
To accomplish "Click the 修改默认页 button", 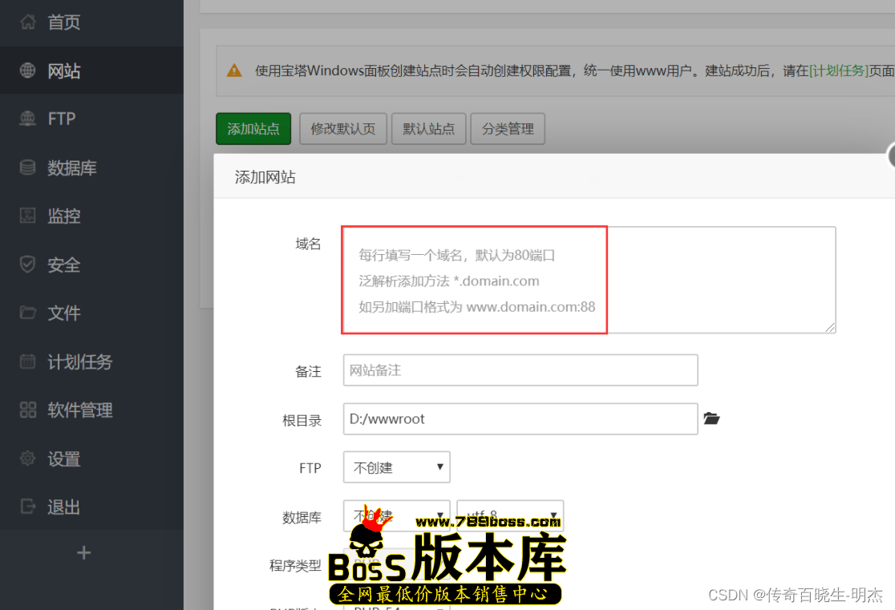I will coord(343,128).
